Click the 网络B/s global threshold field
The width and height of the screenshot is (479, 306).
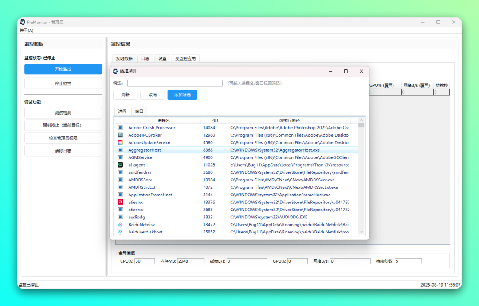coord(350,261)
